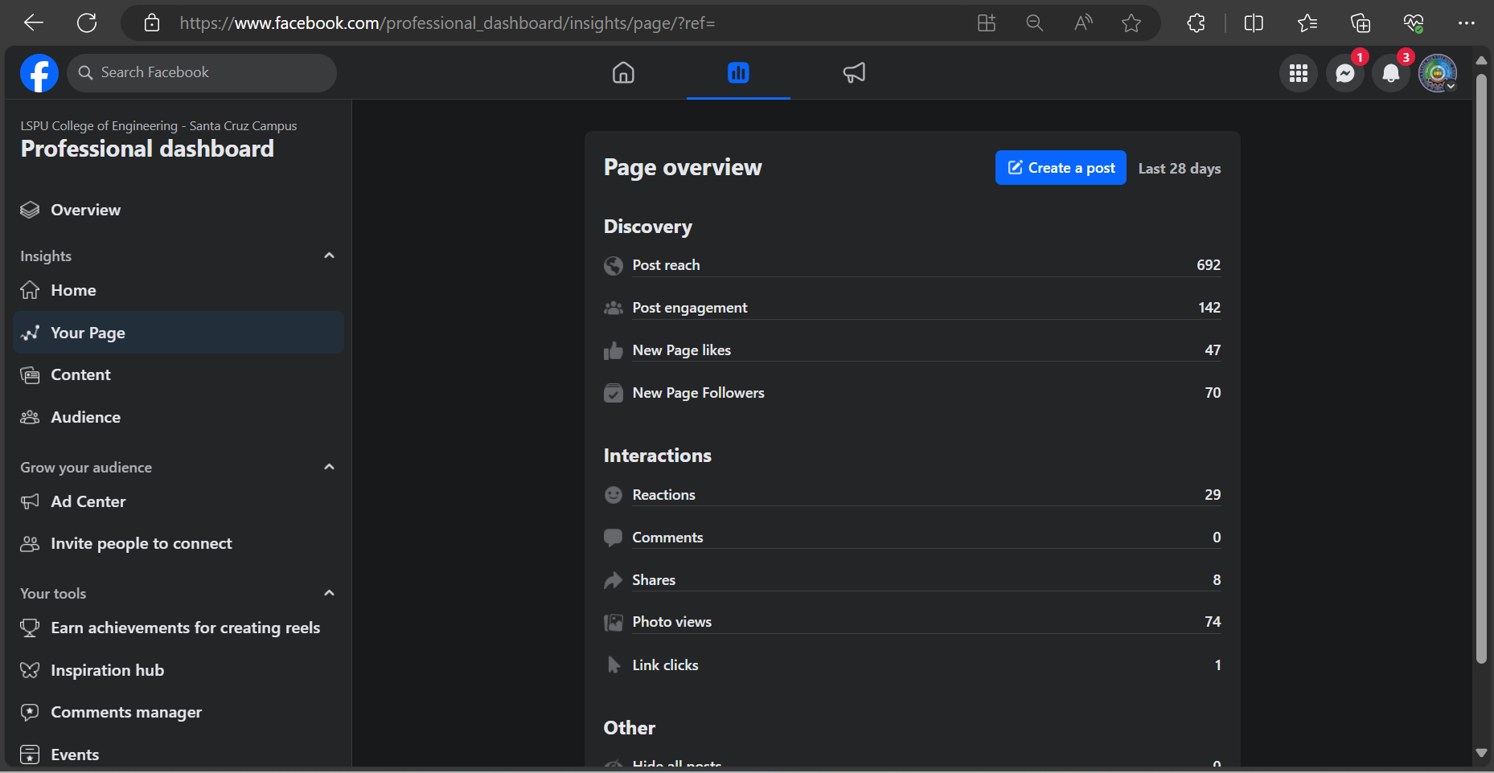Viewport: 1494px width, 773px height.
Task: Collapse the Grow your audience section
Action: 329,467
